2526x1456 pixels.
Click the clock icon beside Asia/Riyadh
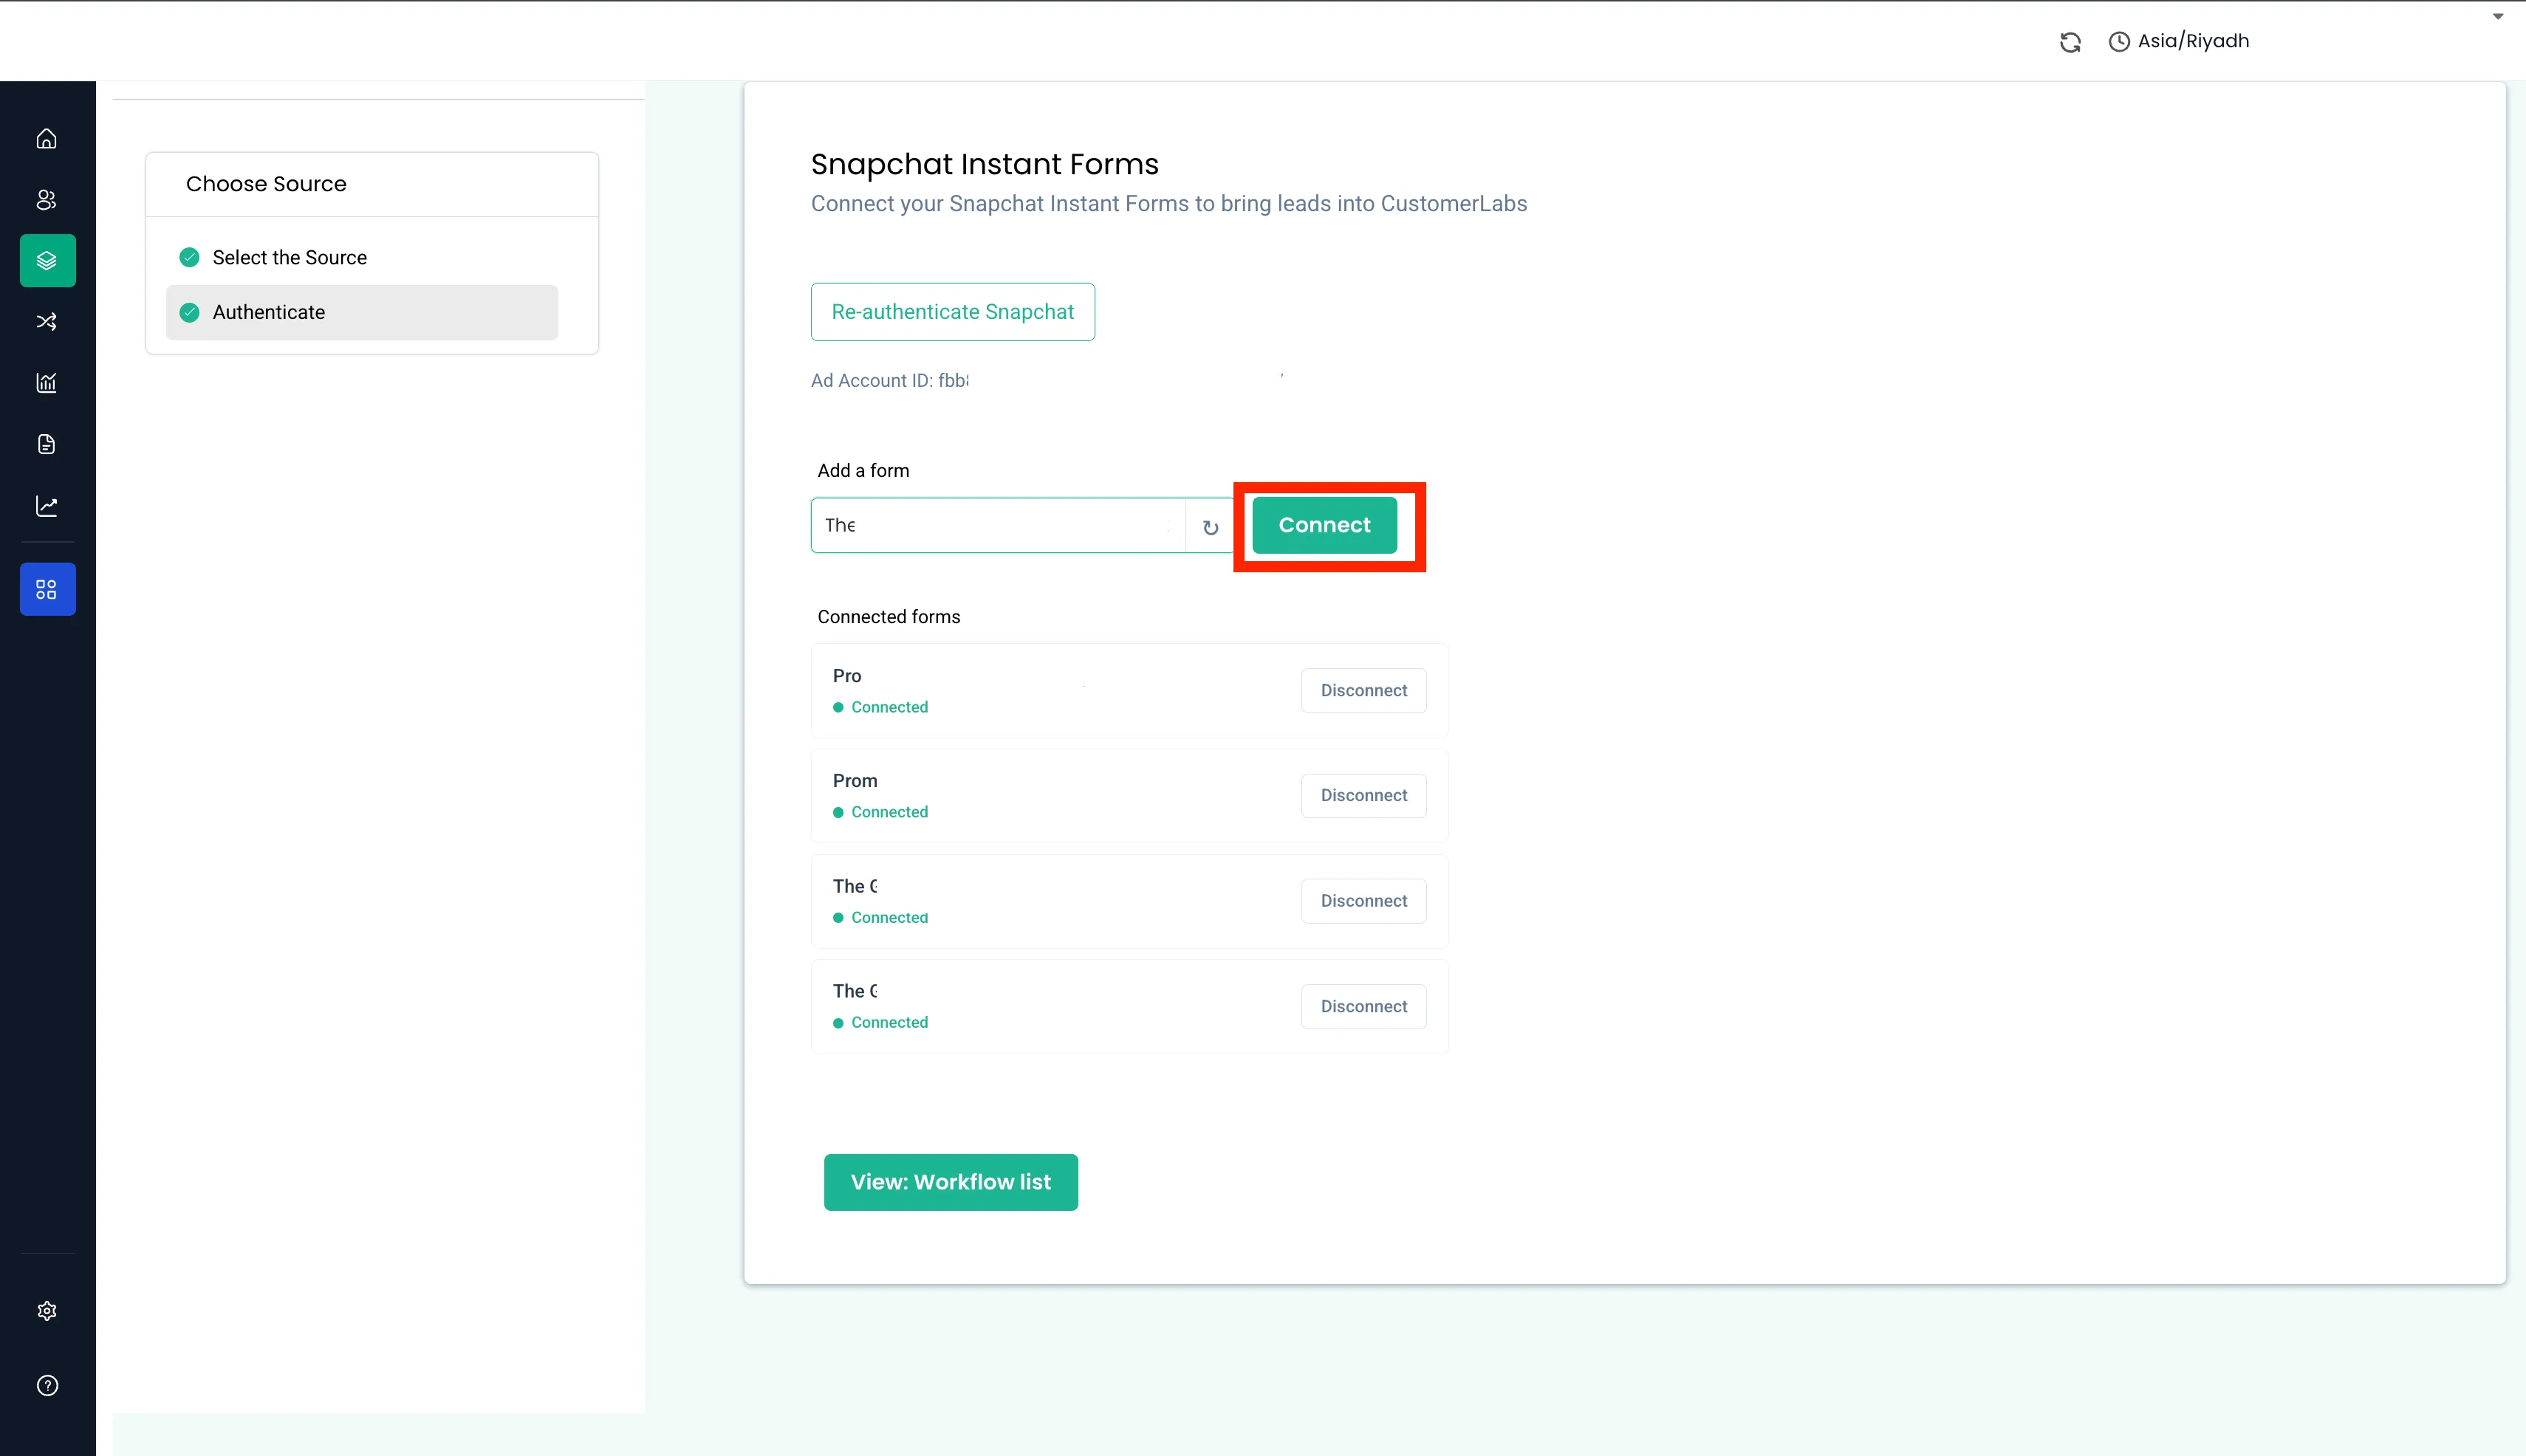point(2119,42)
